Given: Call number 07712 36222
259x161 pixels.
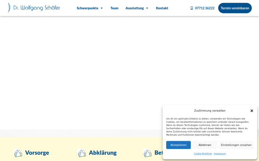Looking at the screenshot, I should tap(205, 8).
